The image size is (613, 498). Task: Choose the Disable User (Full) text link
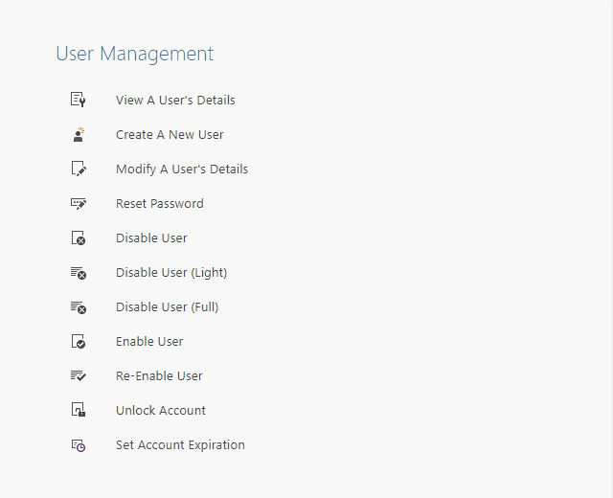point(167,306)
